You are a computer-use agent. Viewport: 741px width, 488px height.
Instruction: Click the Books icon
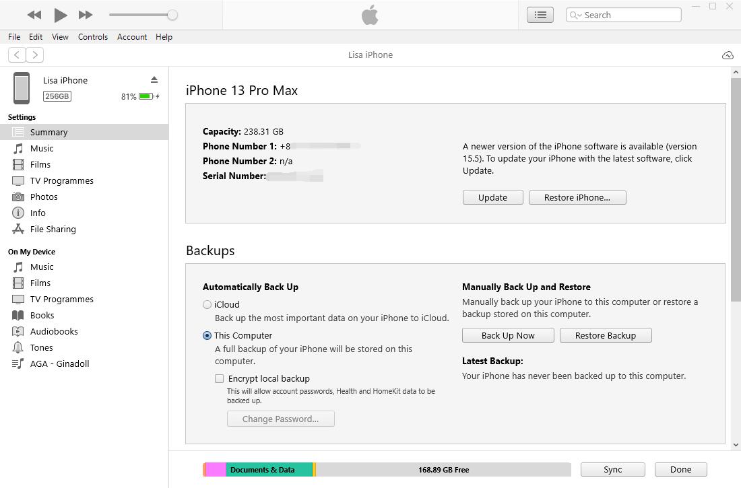pos(18,316)
